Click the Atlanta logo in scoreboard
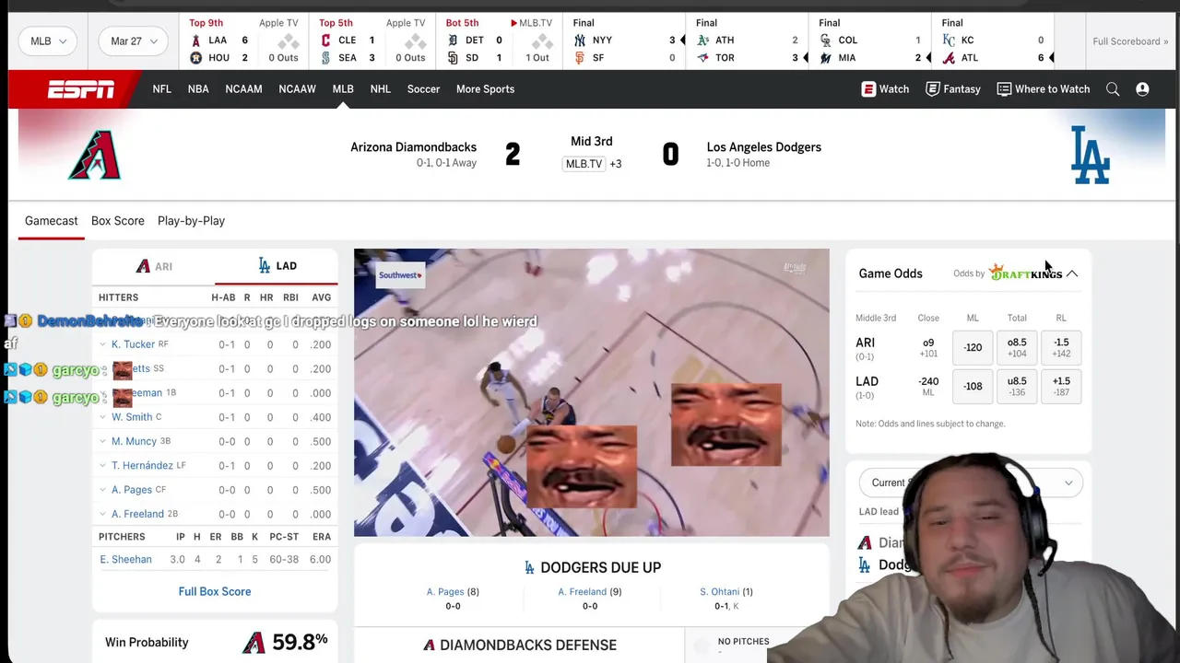Image resolution: width=1180 pixels, height=663 pixels. (x=949, y=58)
